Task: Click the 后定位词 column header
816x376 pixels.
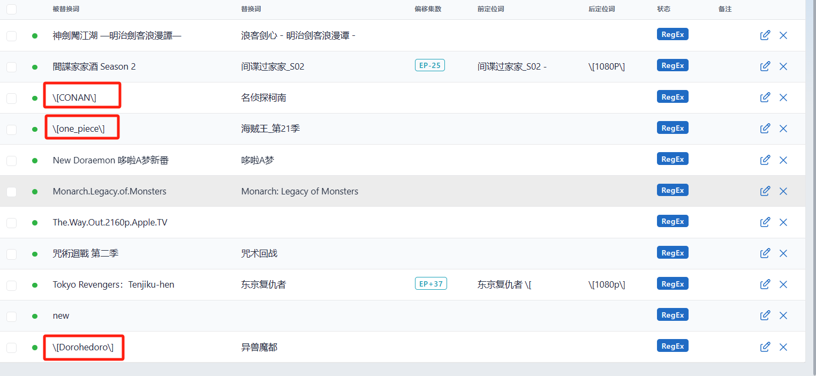Action: coord(601,9)
